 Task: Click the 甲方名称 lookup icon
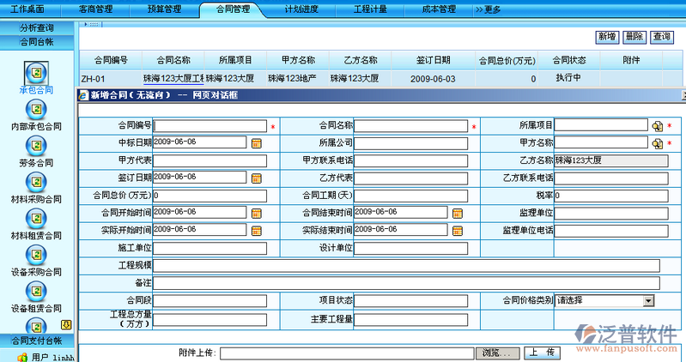[658, 142]
